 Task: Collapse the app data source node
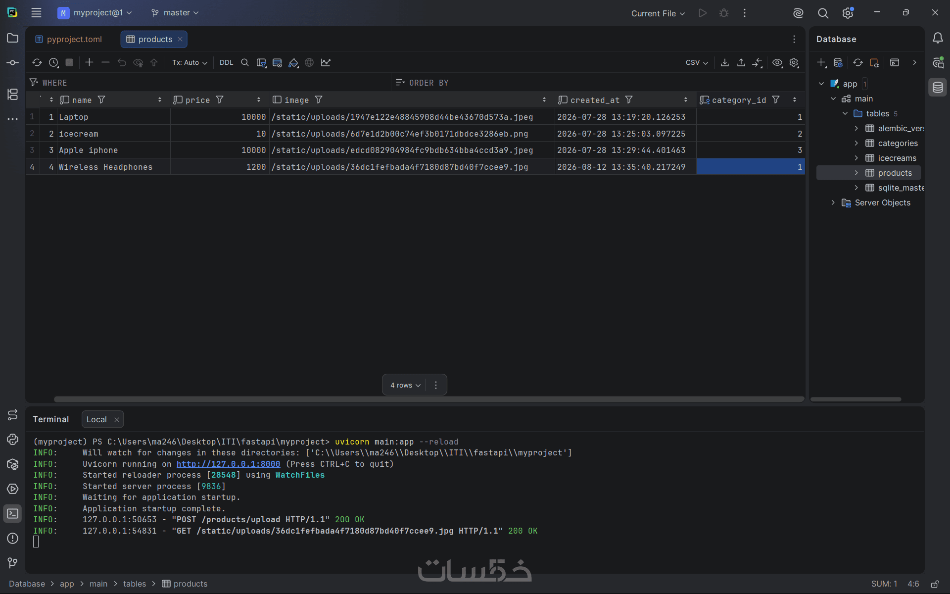[821, 84]
